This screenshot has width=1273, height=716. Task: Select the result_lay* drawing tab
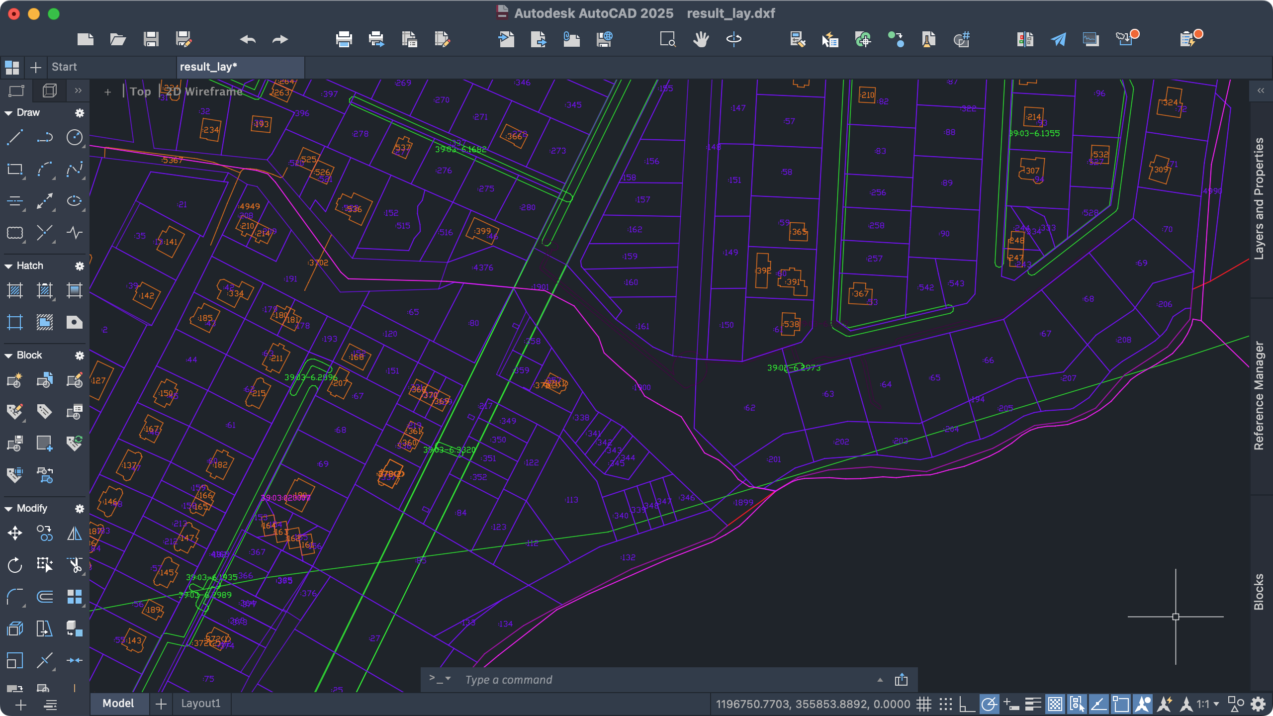tap(241, 67)
